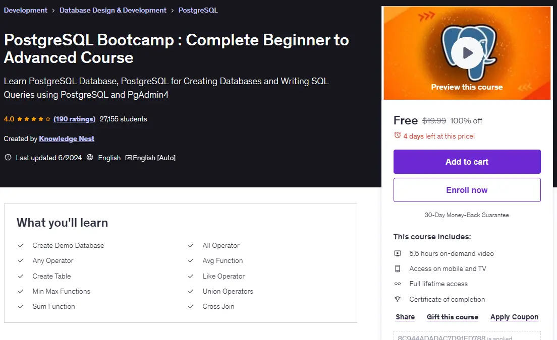Click the last updated clock icon
Screen dimensions: 557x340
(8, 158)
